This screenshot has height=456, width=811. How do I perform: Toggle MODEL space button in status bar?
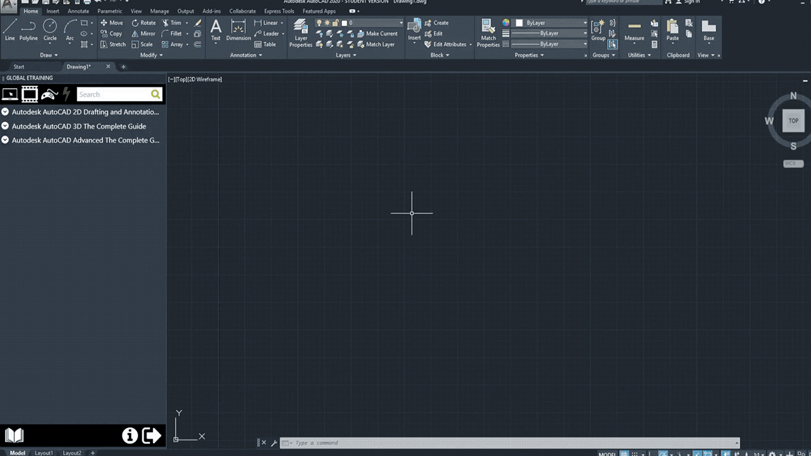click(x=607, y=453)
